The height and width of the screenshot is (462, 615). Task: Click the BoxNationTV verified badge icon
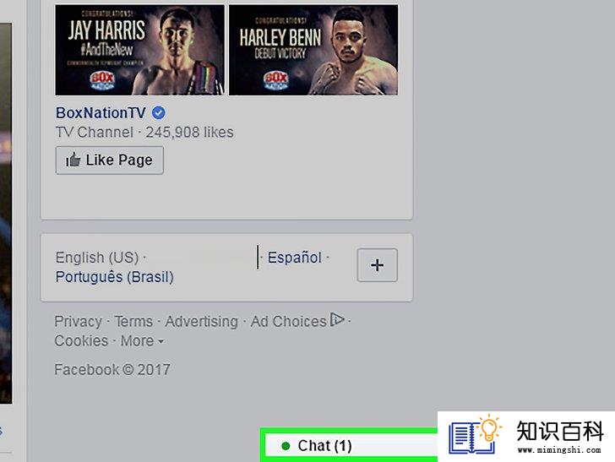[x=159, y=113]
